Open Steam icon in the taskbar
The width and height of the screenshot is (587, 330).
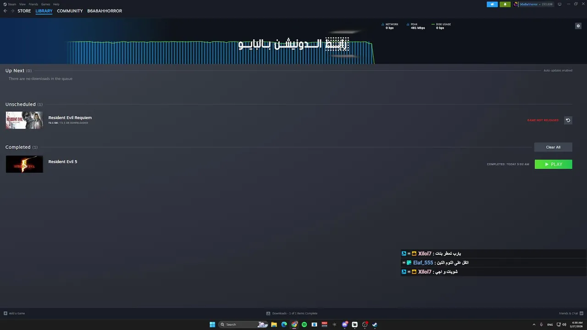[375, 324]
